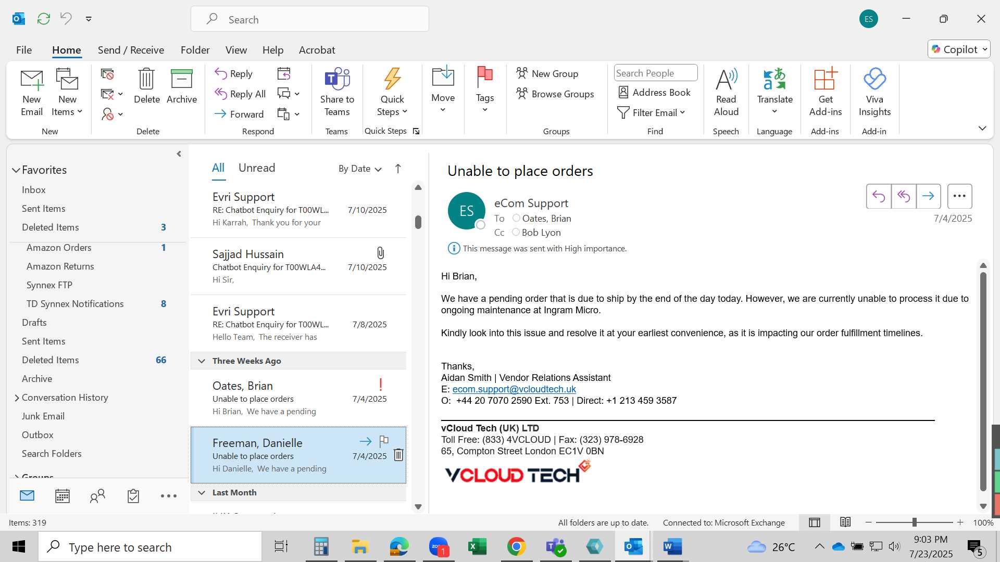Click presence indicator next to Bob Lyon
The image size is (1000, 562).
tap(516, 232)
